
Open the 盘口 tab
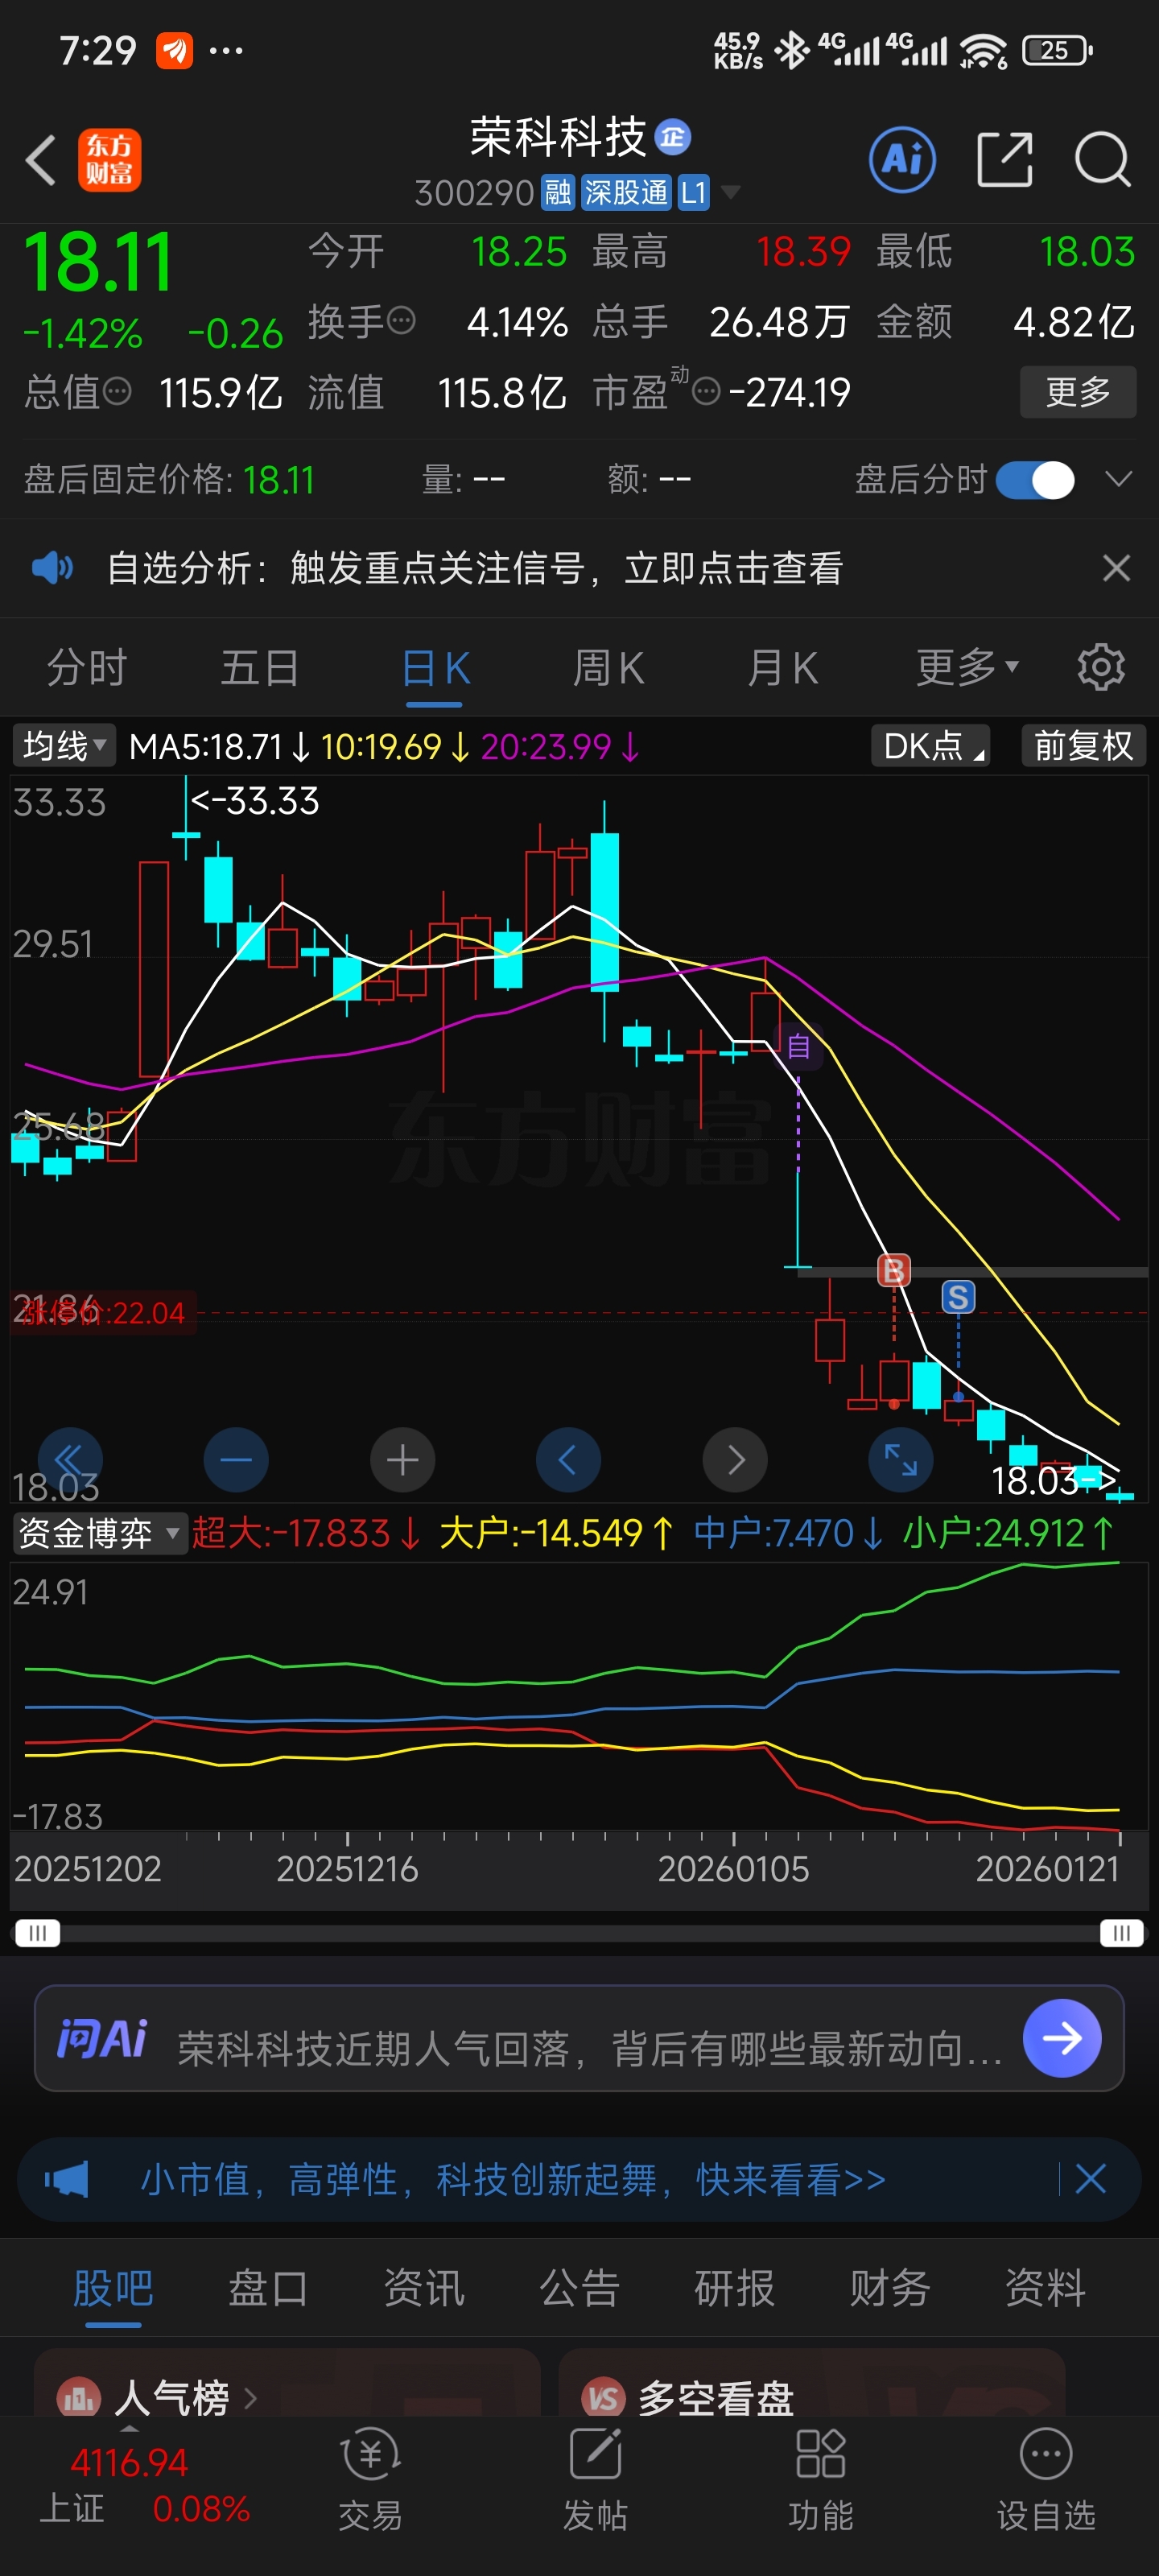point(268,2287)
